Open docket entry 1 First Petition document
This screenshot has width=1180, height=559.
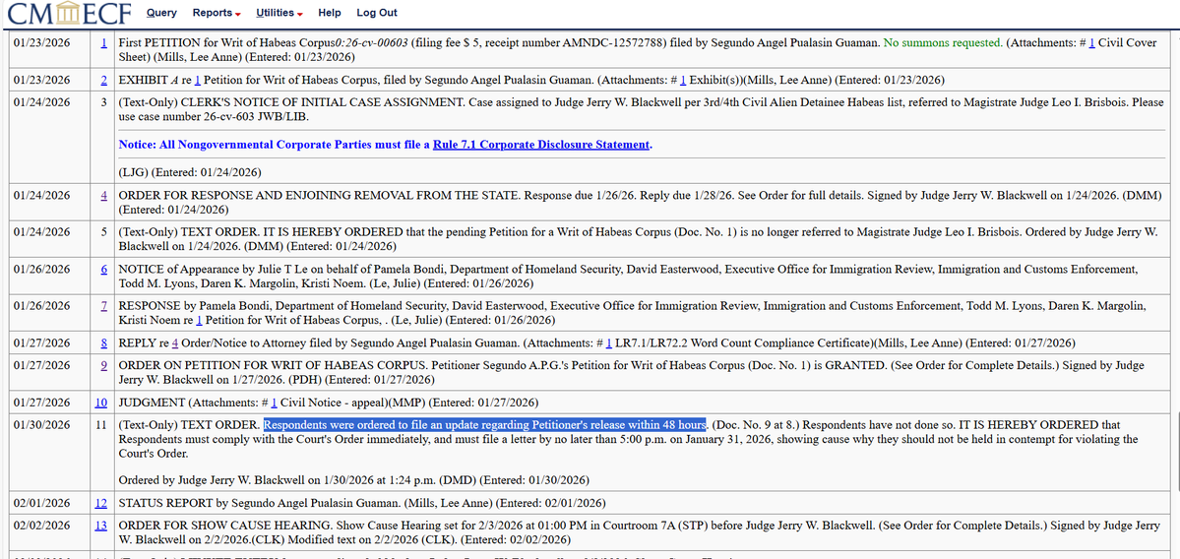[x=104, y=43]
